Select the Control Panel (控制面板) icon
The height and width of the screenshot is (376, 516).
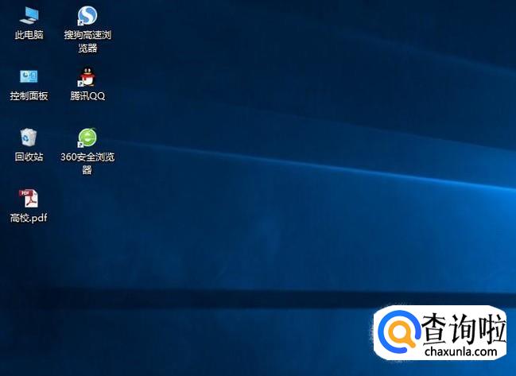(29, 76)
